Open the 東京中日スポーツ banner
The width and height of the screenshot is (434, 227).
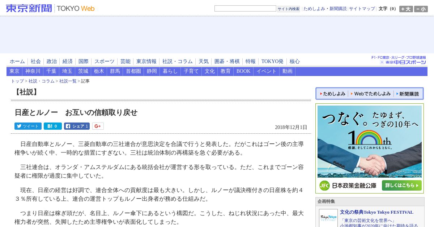399,60
